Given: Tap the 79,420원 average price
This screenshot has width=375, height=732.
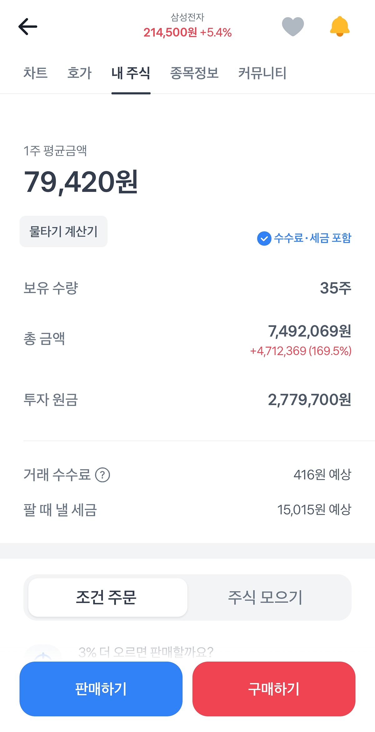Looking at the screenshot, I should click(x=81, y=182).
